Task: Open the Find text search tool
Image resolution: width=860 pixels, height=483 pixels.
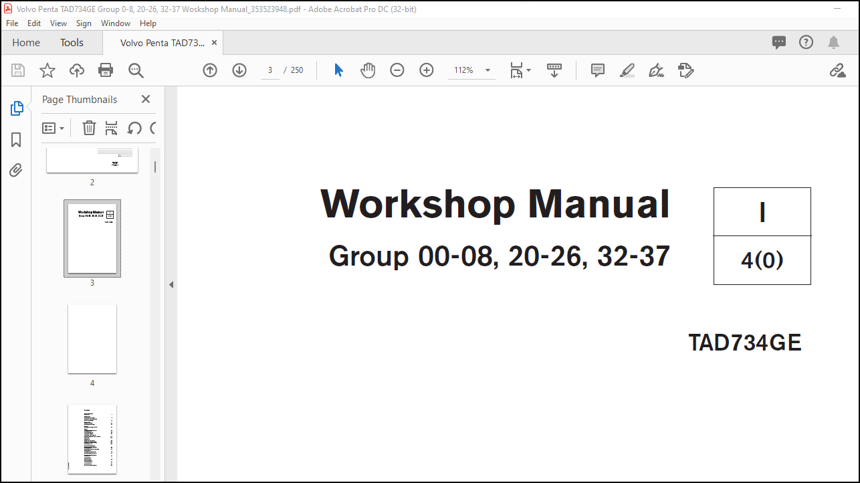Action: (136, 70)
